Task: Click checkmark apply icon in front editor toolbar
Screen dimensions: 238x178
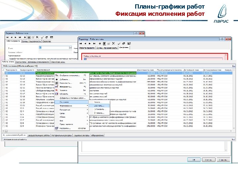Action: 119,44
